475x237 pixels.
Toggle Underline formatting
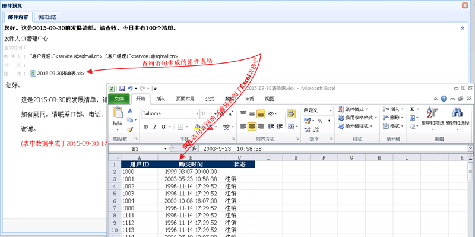point(164,127)
